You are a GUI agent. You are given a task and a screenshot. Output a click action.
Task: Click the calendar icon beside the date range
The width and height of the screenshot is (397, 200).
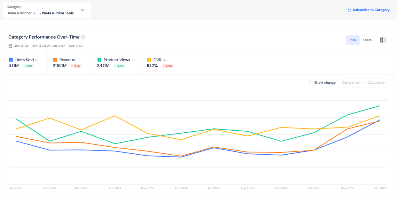[x=10, y=46]
